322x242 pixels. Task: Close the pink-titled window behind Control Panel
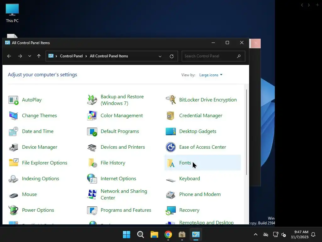tap(255, 43)
